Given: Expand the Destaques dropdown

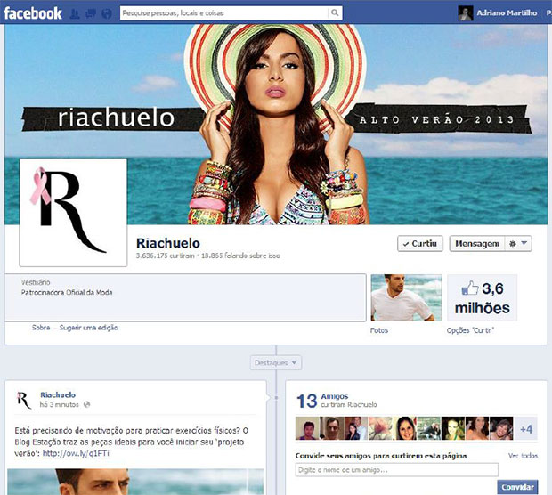Looking at the screenshot, I should pos(276,362).
